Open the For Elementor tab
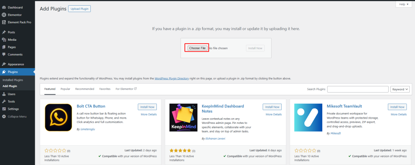This screenshot has width=415, height=165. tap(126, 89)
